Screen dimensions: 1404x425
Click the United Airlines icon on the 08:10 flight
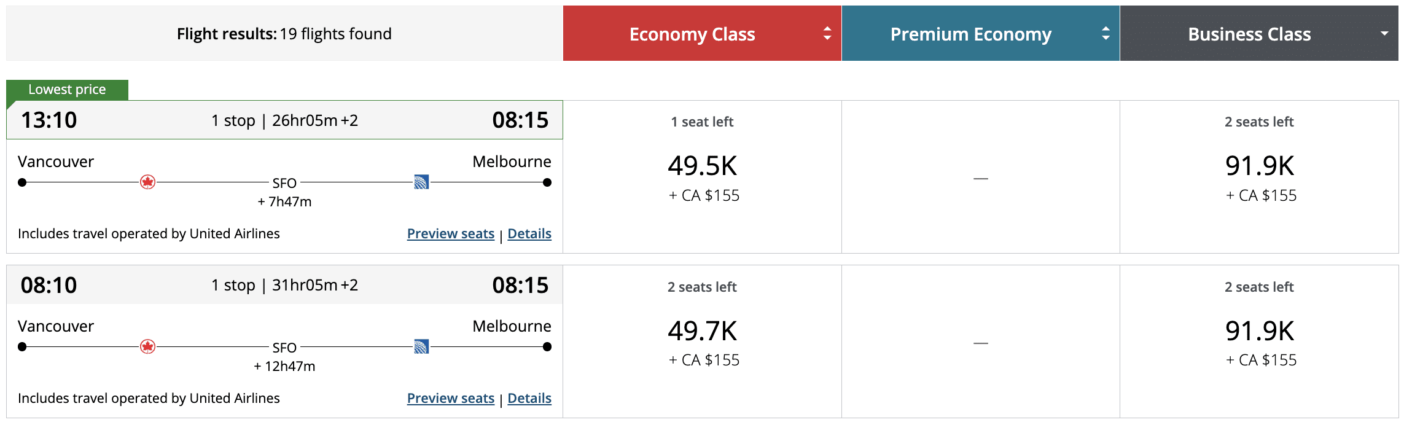[x=423, y=346]
